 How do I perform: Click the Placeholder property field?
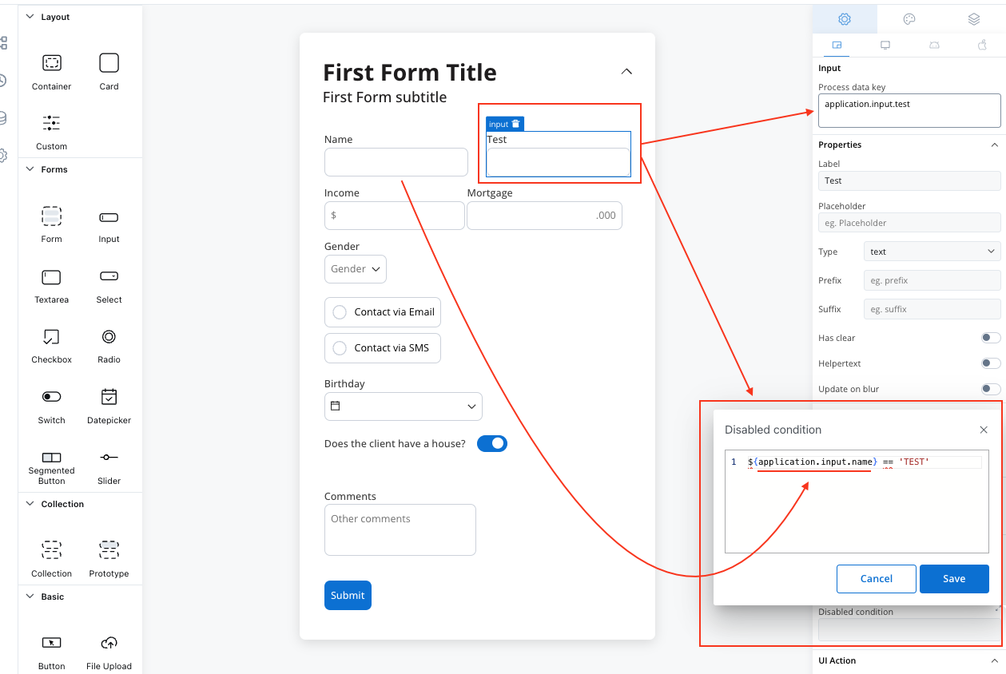click(909, 223)
